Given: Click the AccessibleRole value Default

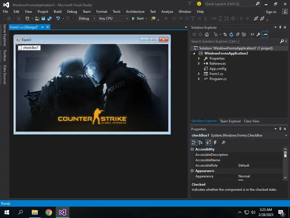Looking at the screenshot, I should pyautogui.click(x=244, y=165).
